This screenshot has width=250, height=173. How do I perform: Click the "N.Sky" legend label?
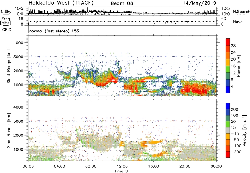(x=6, y=12)
